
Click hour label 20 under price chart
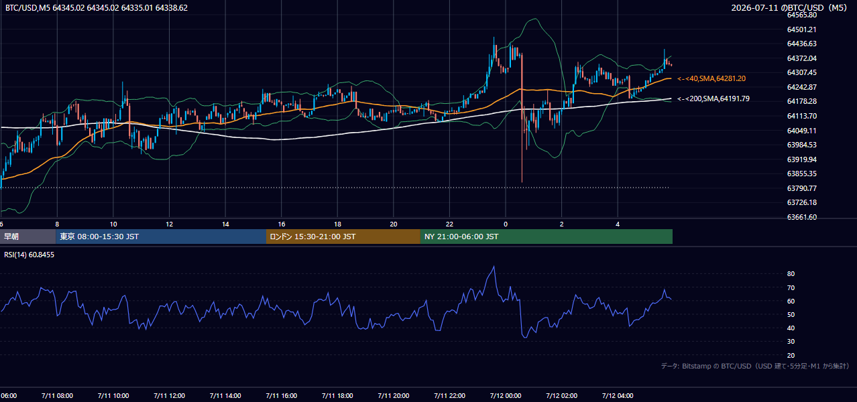(x=394, y=224)
